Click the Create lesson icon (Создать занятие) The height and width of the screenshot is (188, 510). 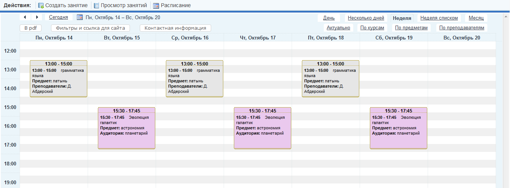(41, 6)
